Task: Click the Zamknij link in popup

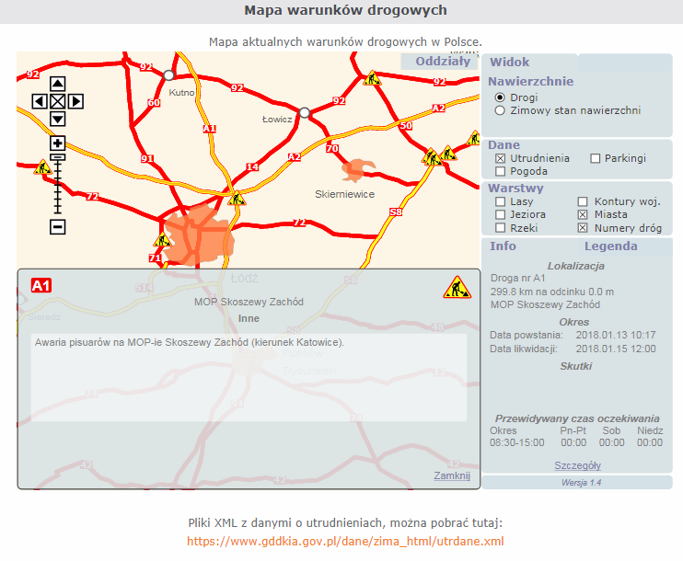Action: point(451,475)
